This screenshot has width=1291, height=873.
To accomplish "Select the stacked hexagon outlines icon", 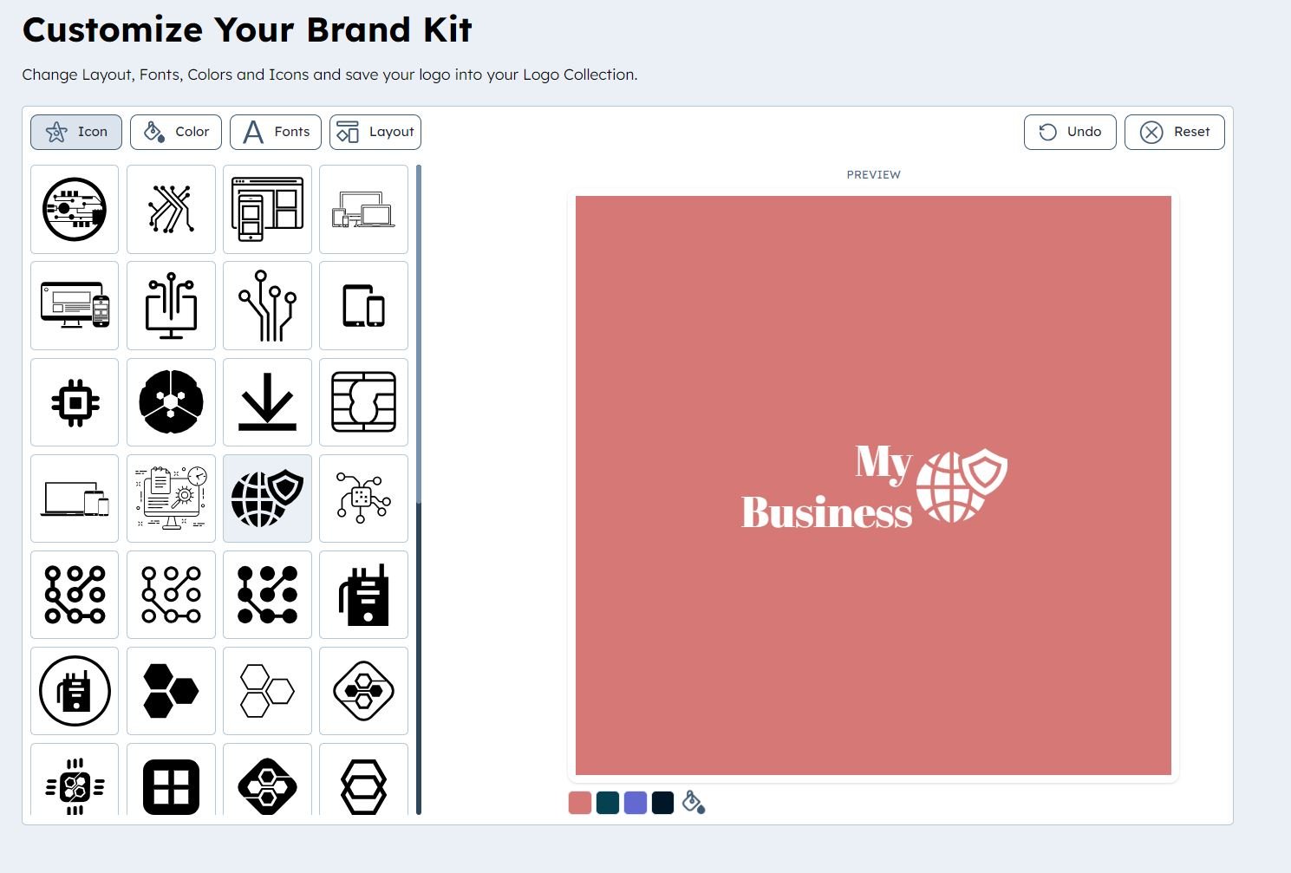I will point(363,780).
